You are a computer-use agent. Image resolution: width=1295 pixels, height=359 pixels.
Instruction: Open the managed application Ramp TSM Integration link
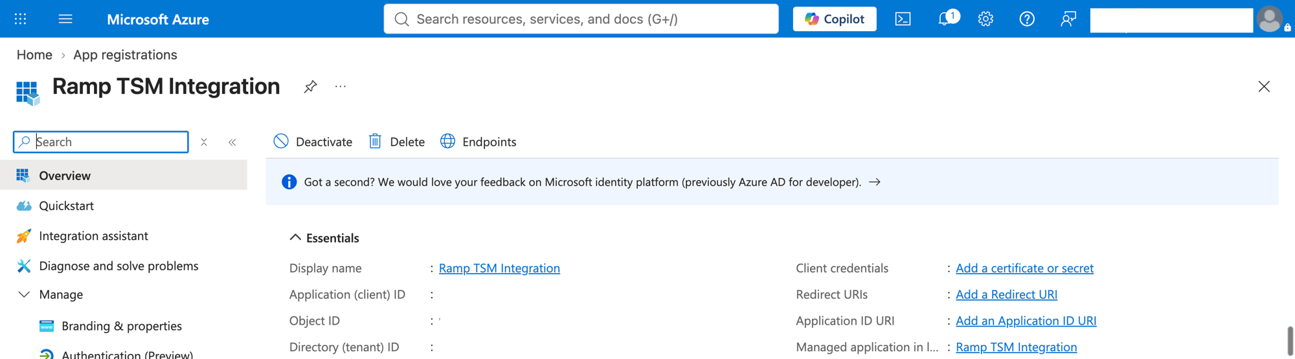[1016, 347]
